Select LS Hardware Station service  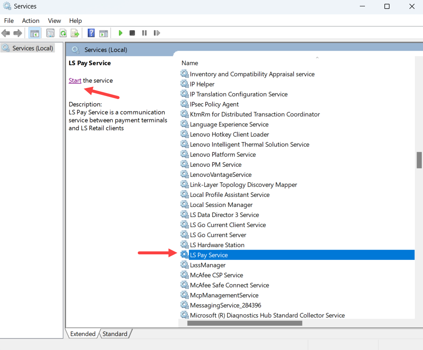[217, 245]
